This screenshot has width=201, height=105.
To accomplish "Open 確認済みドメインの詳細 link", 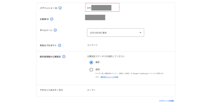I will (x=109, y=77).
